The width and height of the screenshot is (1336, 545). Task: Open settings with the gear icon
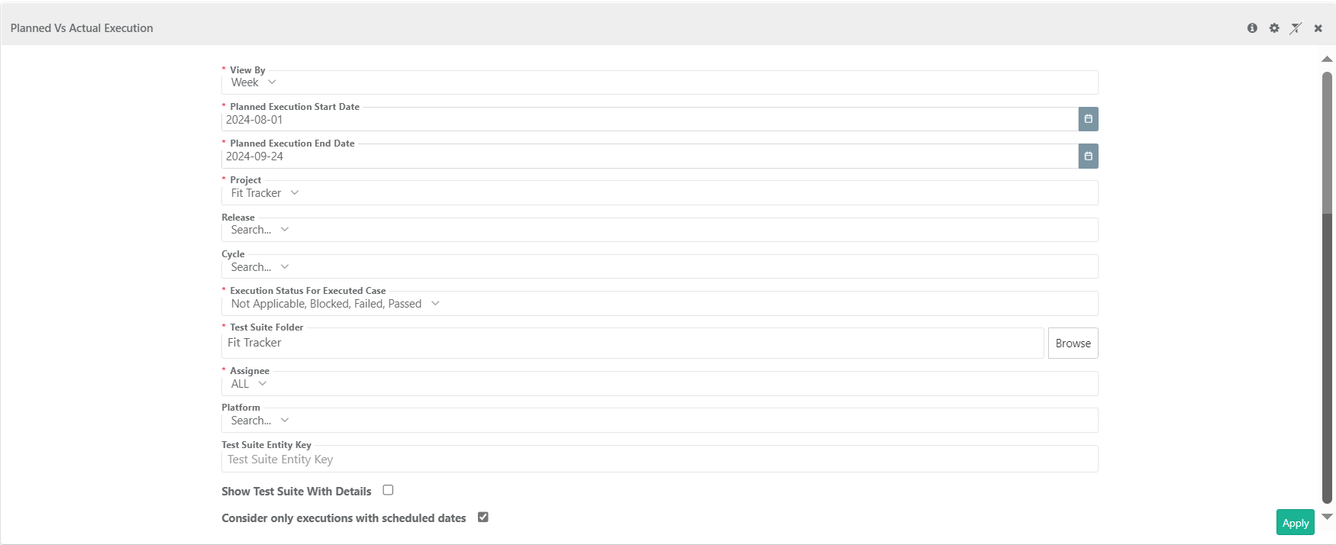coord(1274,28)
